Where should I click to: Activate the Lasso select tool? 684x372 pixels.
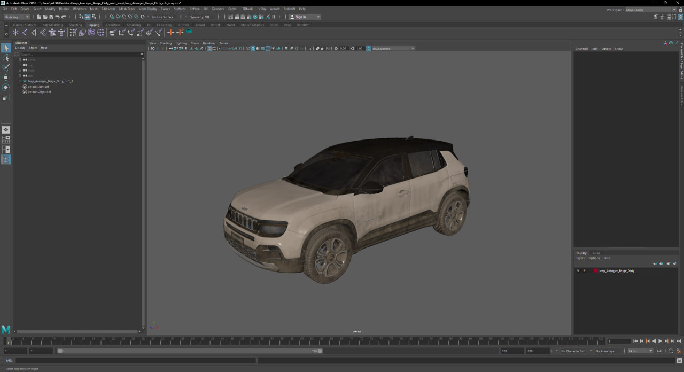5,58
